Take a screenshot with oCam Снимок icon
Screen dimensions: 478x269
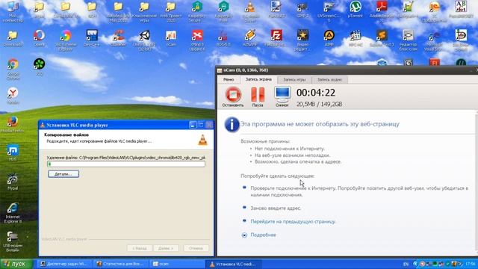pyautogui.click(x=282, y=96)
